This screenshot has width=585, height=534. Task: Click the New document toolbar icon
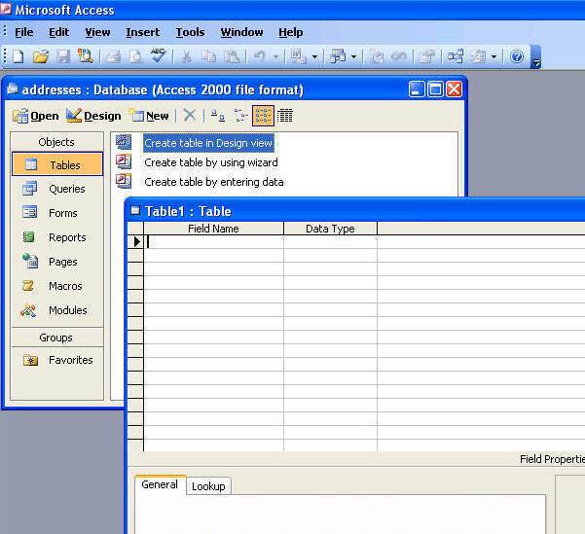18,56
